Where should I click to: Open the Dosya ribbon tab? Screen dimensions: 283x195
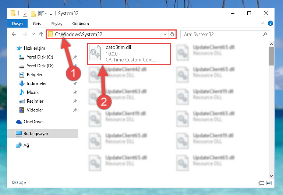click(x=17, y=24)
